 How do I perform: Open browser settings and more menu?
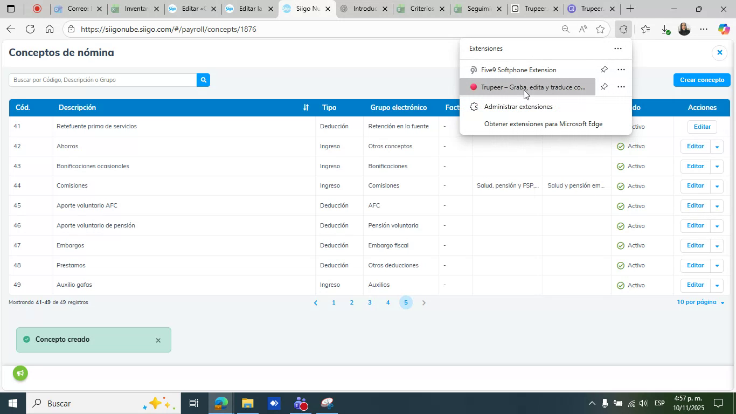pyautogui.click(x=704, y=30)
